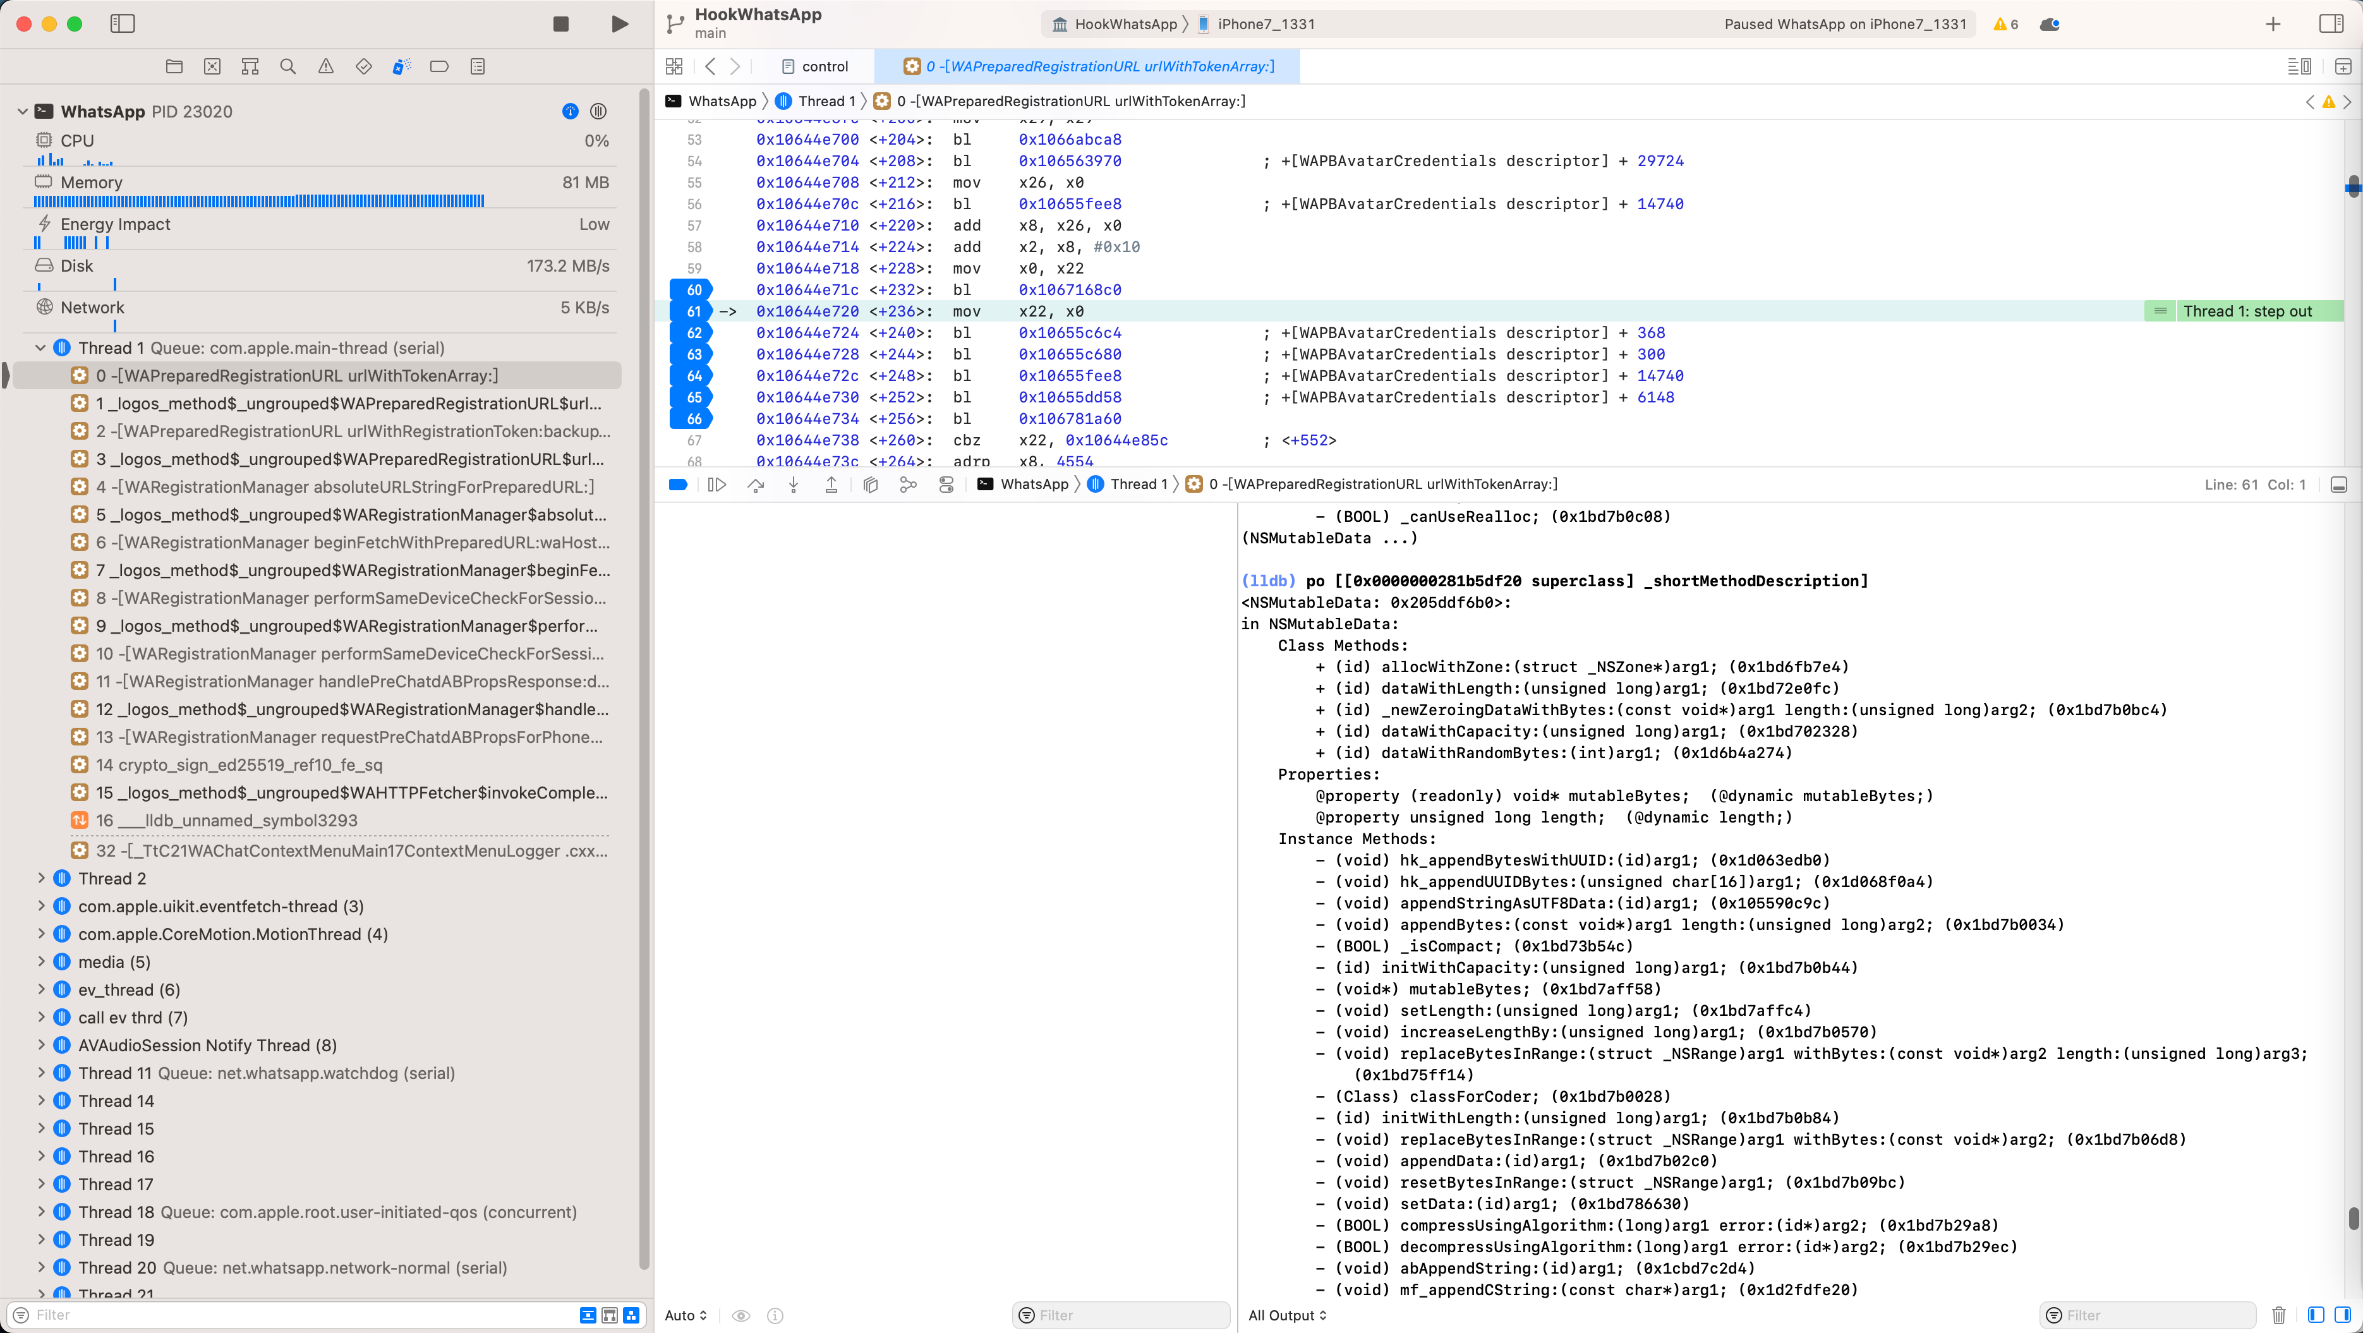Collapse the WhatsApp PID 23020 process
The image size is (2363, 1333).
pos(22,111)
